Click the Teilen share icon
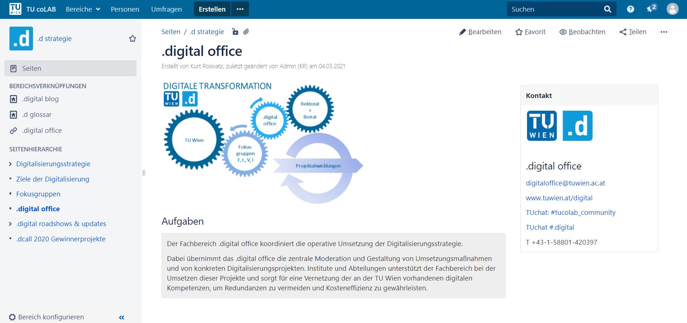Image resolution: width=687 pixels, height=323 pixels. [623, 32]
